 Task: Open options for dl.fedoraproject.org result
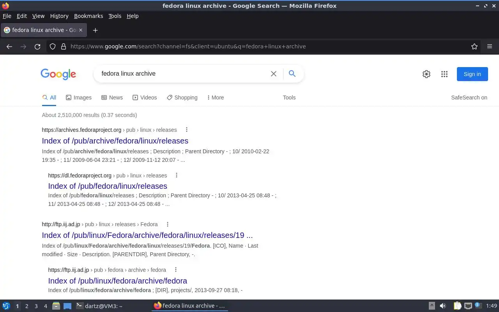point(177,175)
